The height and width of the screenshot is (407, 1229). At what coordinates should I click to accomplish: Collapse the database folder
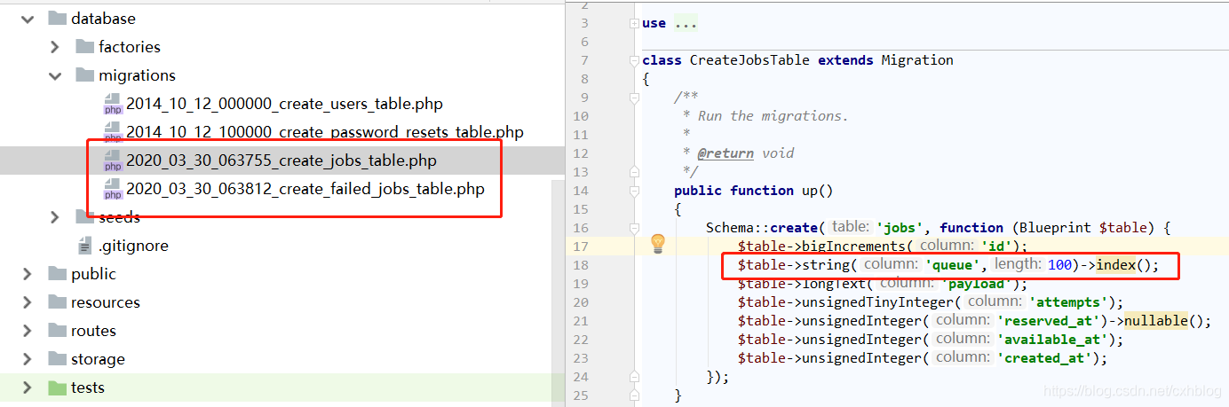coord(27,19)
